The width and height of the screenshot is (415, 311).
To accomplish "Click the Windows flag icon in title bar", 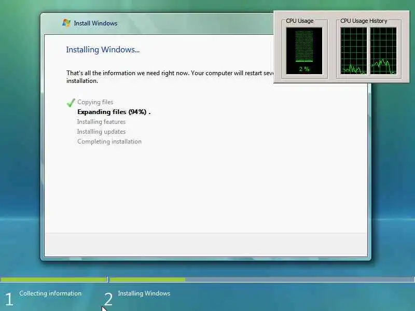I will (66, 23).
